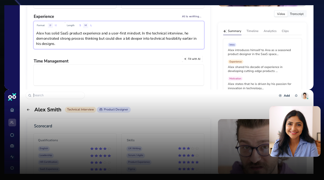The width and height of the screenshot is (324, 180).
Task: Select the Experience summary tag
Action: [236, 62]
